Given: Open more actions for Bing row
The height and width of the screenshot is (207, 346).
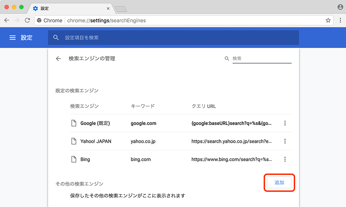Looking at the screenshot, I should pos(285,159).
